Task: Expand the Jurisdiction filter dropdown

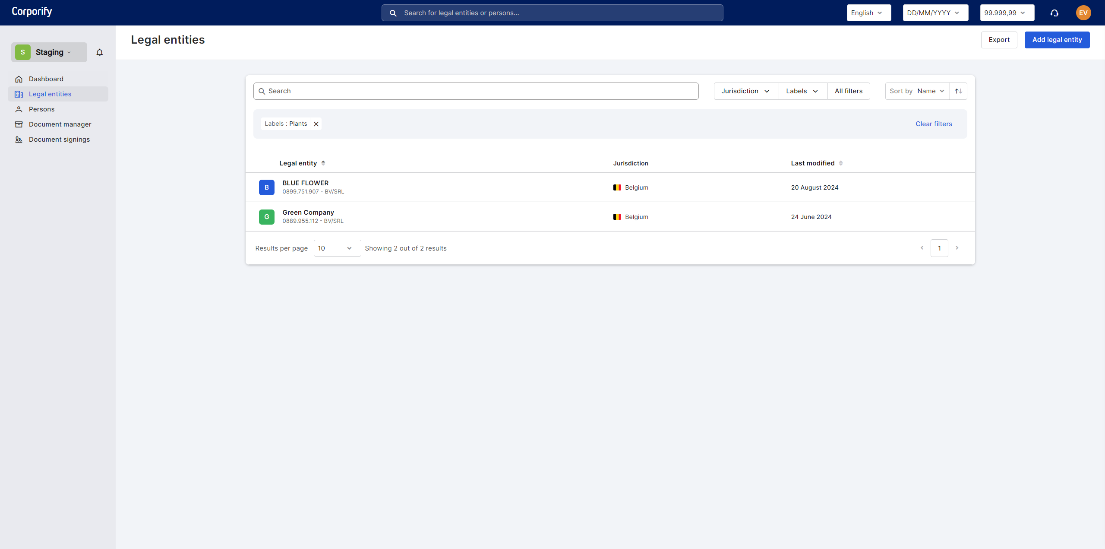Action: tap(745, 91)
